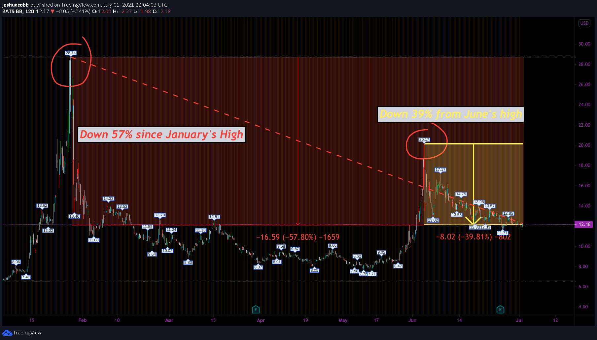Click the Feb label on time axis
Screen dimensions: 597x340
pyautogui.click(x=83, y=320)
